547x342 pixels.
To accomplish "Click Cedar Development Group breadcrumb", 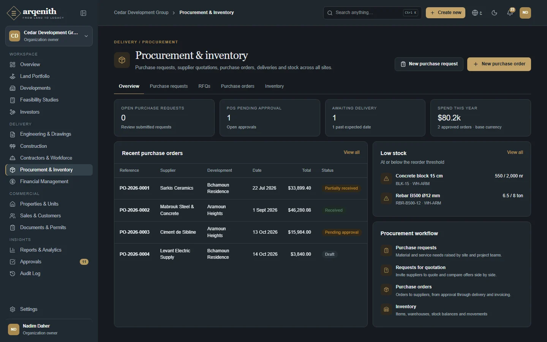I will (x=141, y=13).
